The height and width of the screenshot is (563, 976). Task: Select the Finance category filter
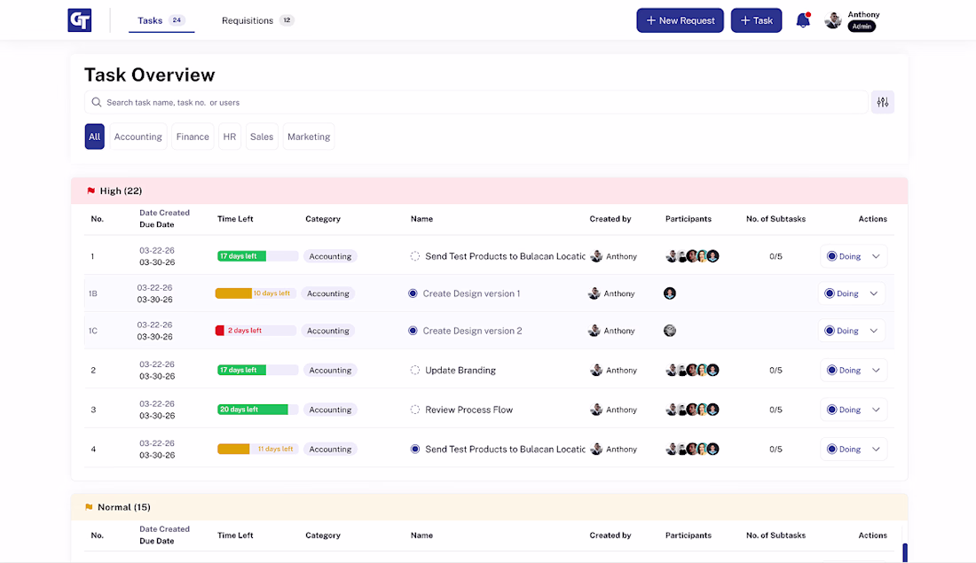[x=193, y=137]
